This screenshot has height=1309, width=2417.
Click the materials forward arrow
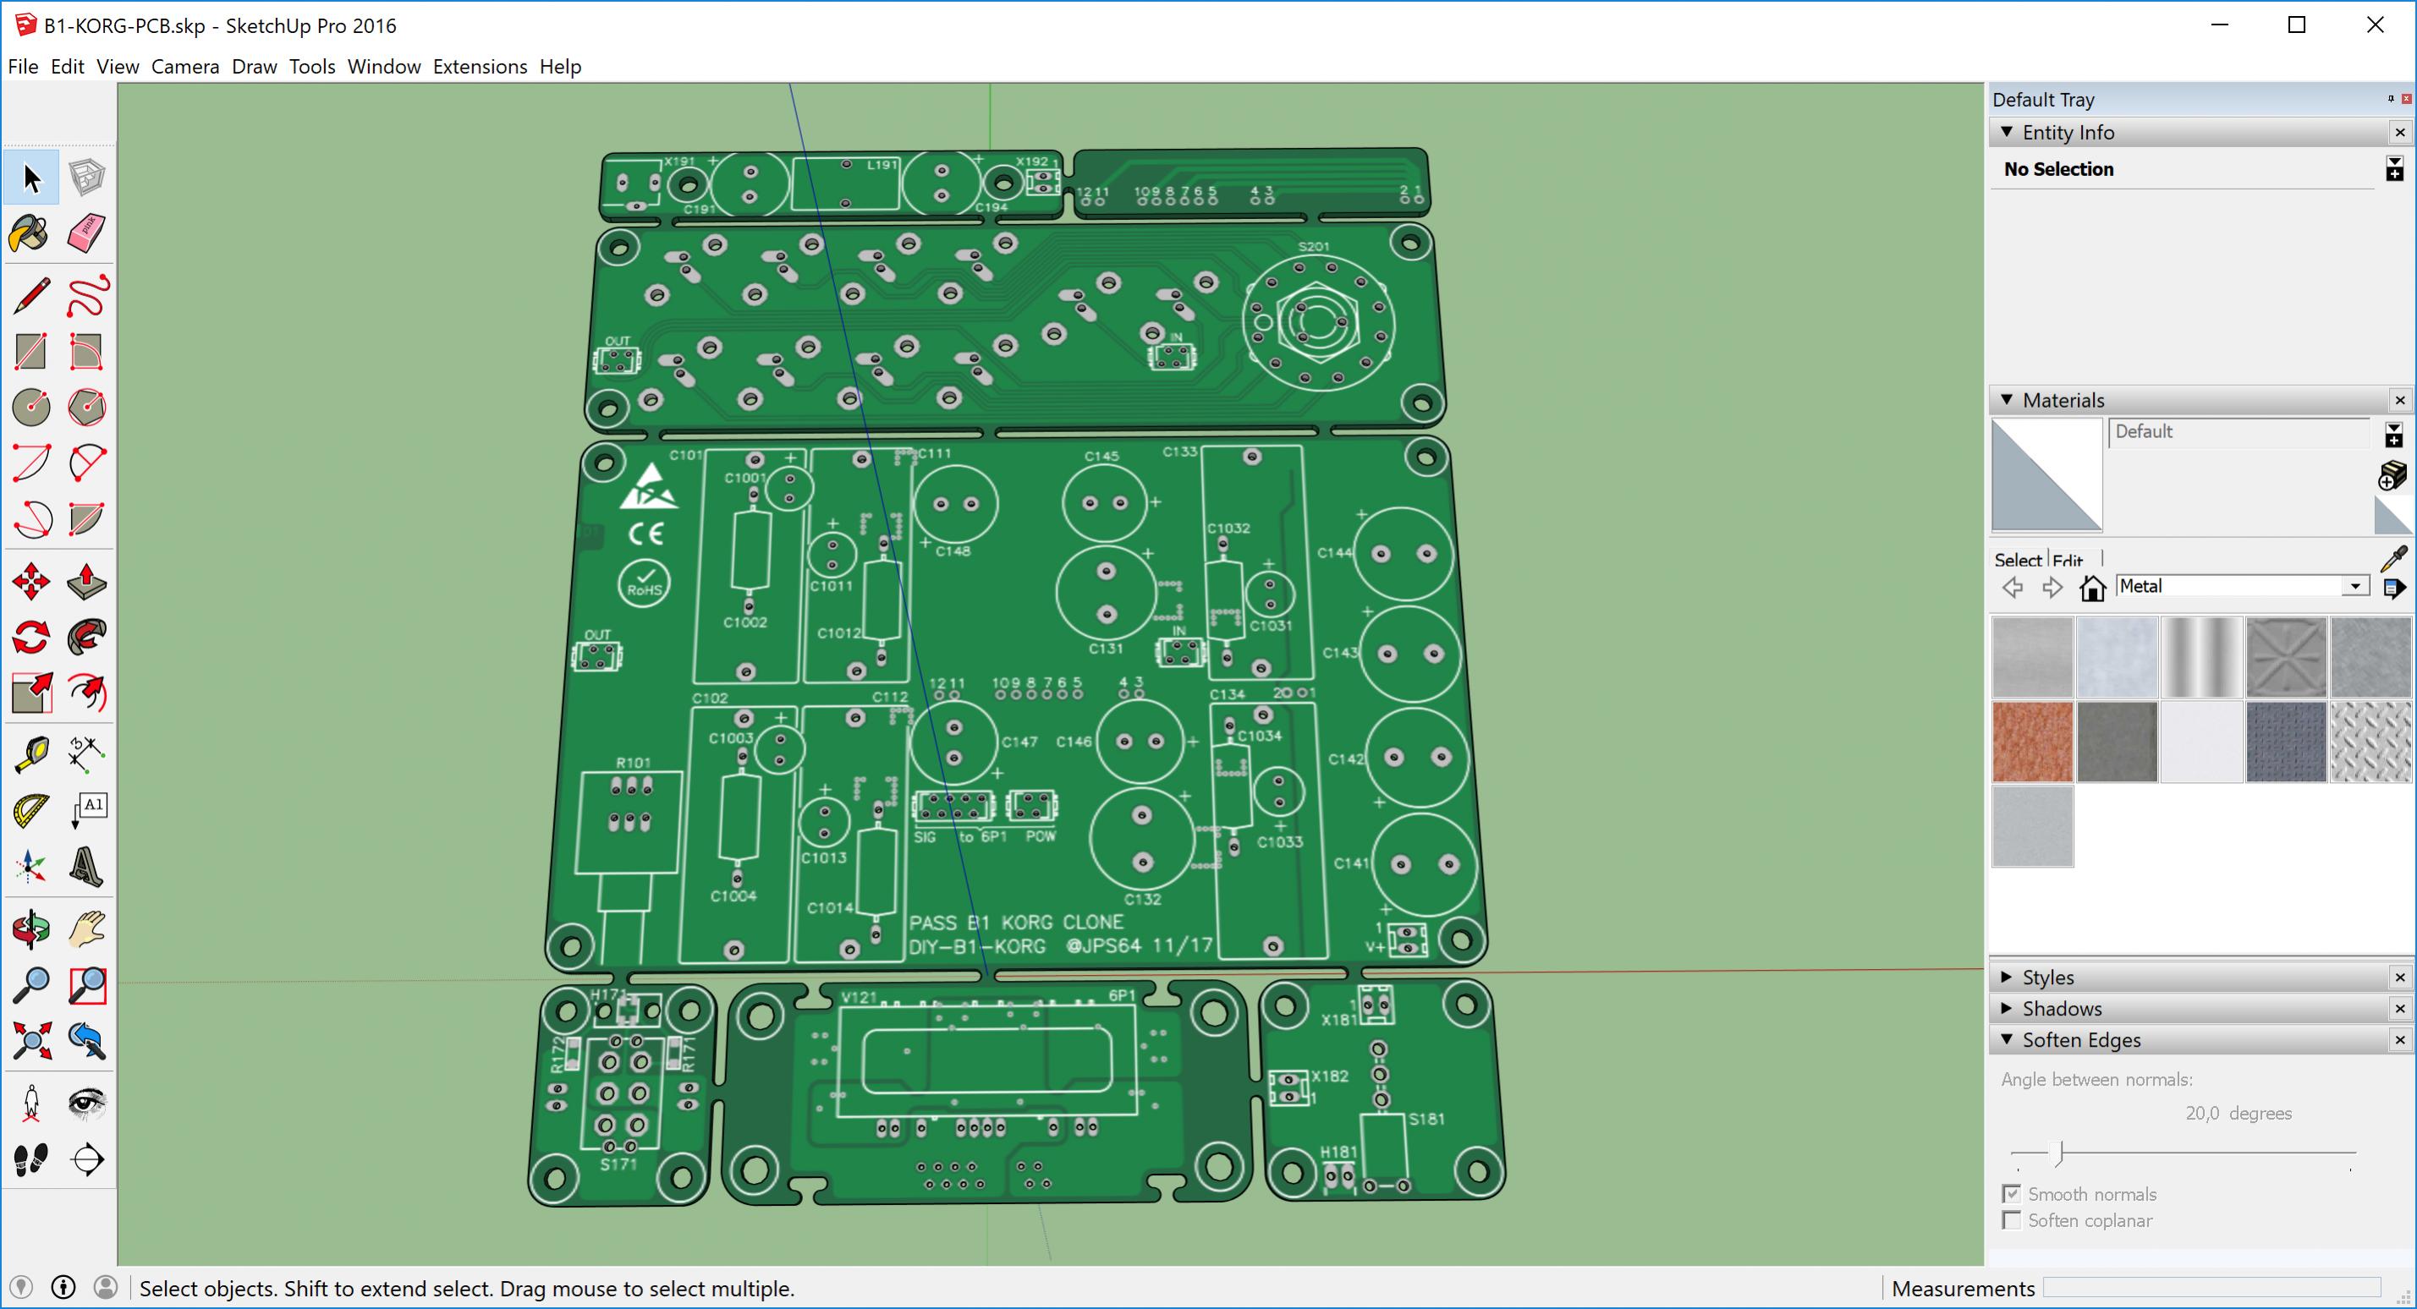[2052, 588]
